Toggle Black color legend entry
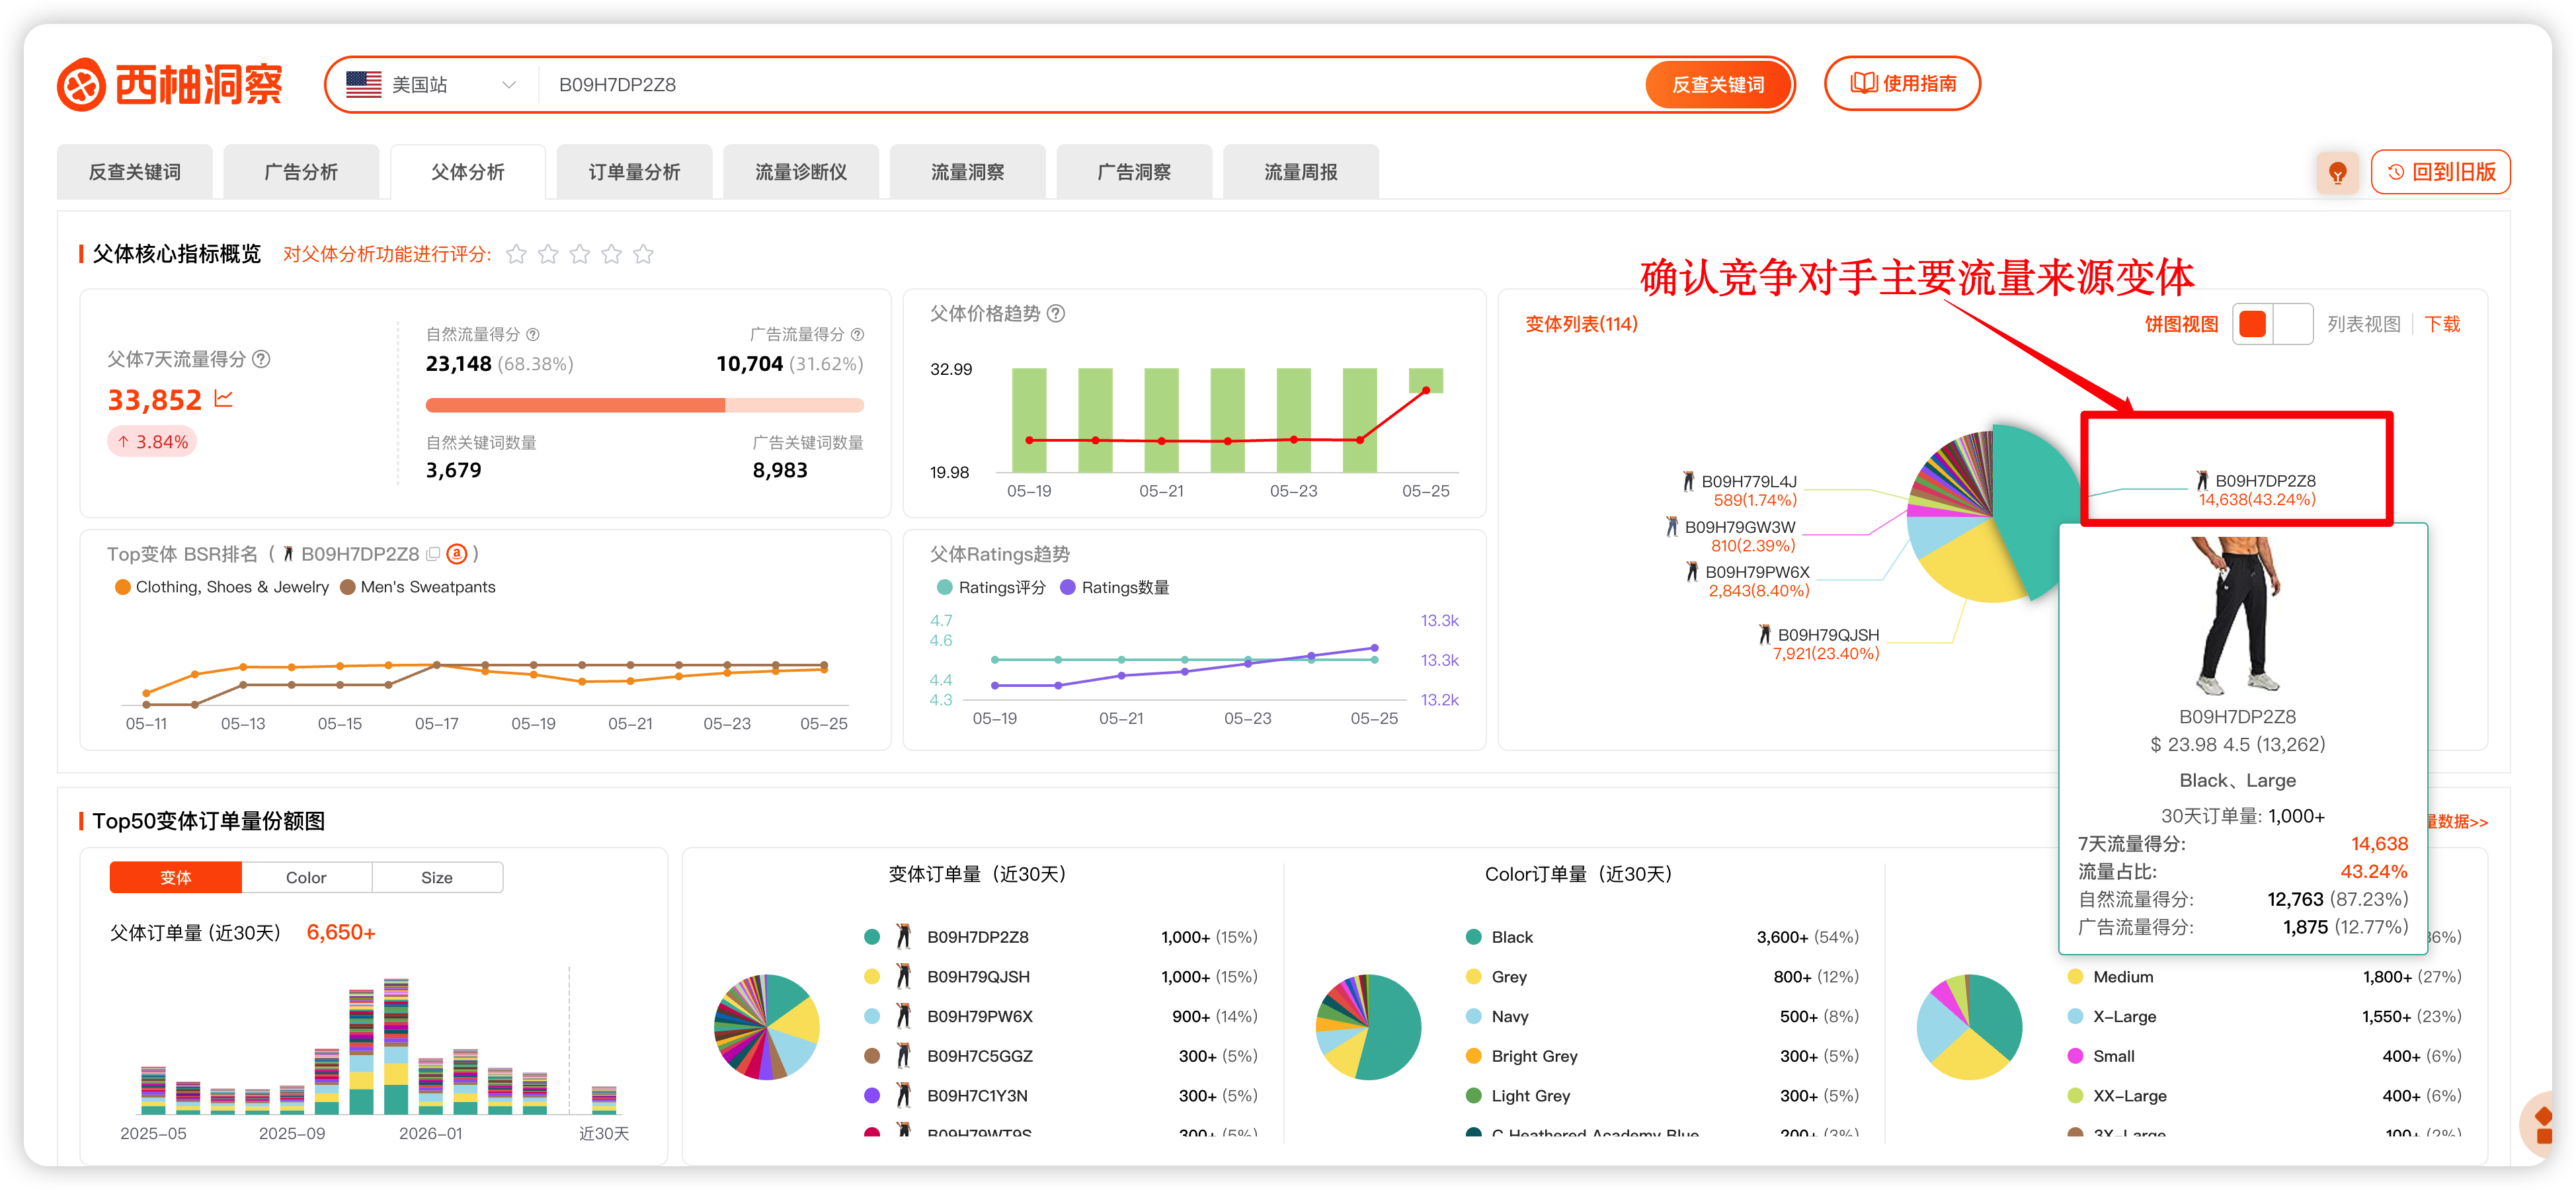The image size is (2576, 1190). pos(1499,937)
